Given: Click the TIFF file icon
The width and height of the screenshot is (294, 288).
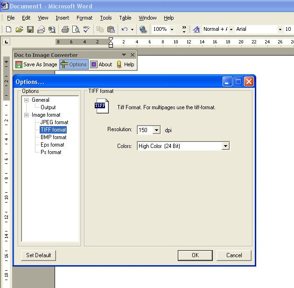Looking at the screenshot, I should (101, 106).
